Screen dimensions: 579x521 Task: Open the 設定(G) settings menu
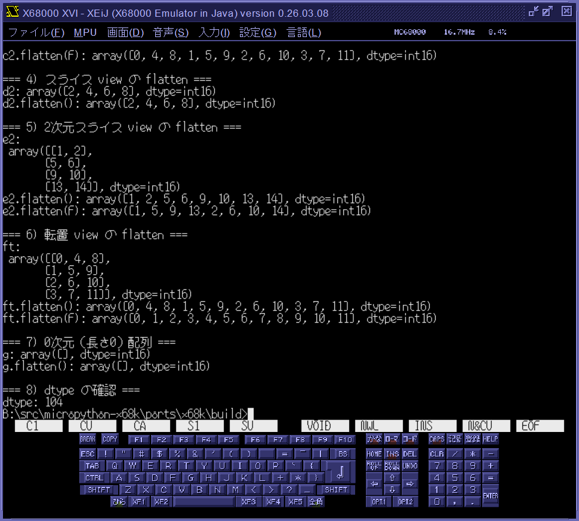point(258,32)
